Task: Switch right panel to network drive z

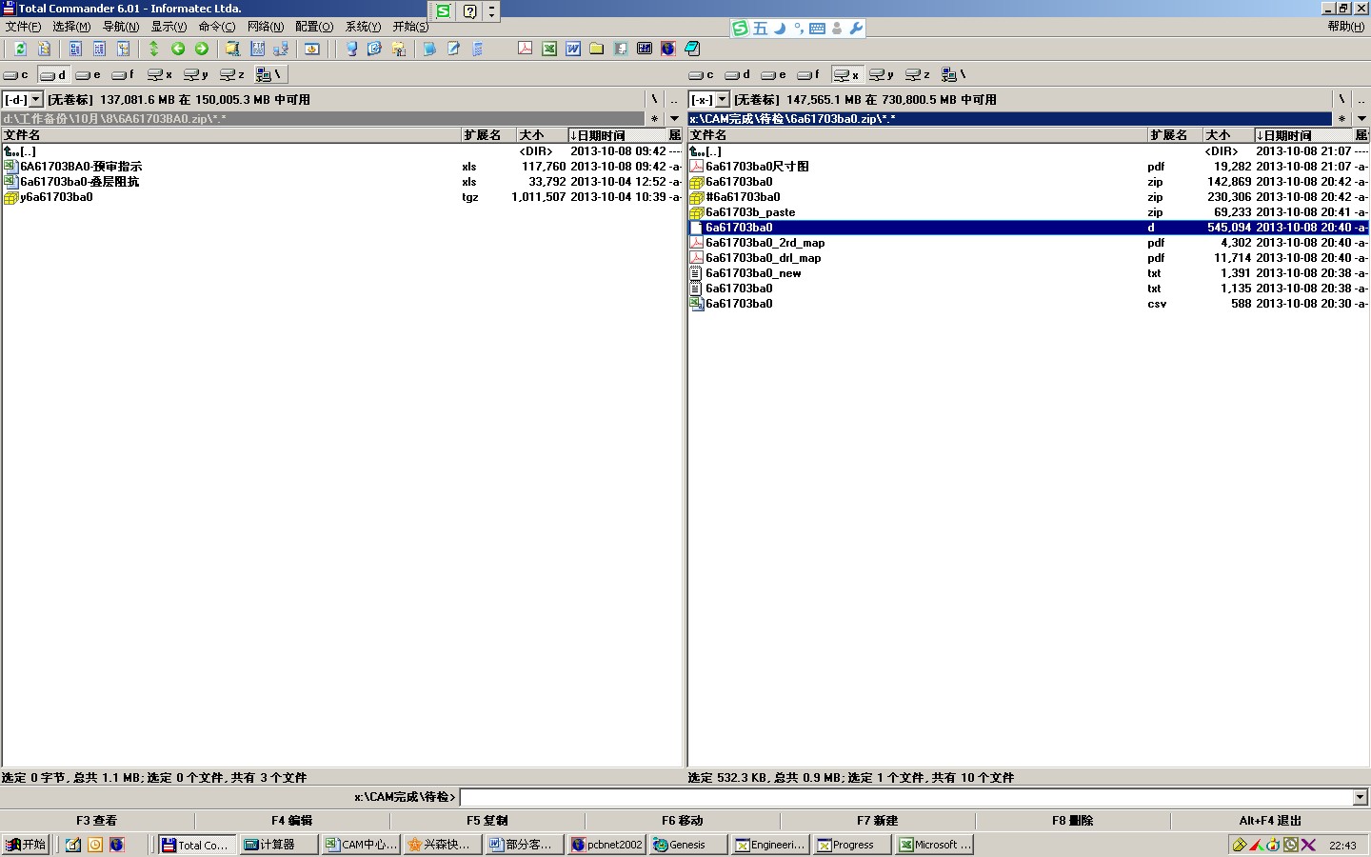Action: pos(920,74)
